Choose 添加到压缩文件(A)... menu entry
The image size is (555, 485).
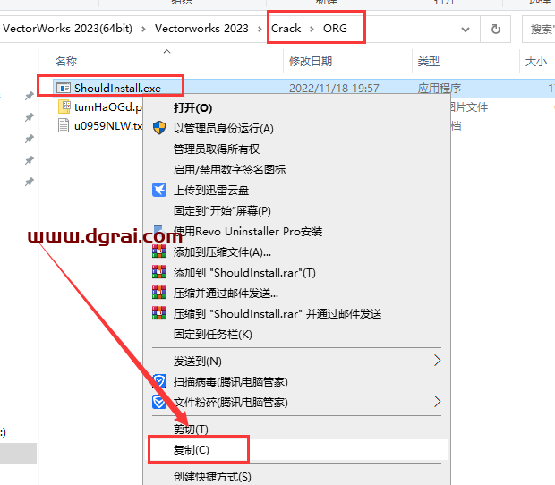tap(296, 251)
